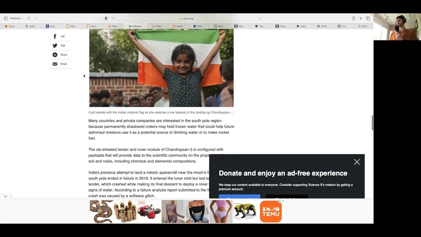Click the LinkedIn 'Share' label
This screenshot has height=237, width=421.
pyautogui.click(x=64, y=55)
